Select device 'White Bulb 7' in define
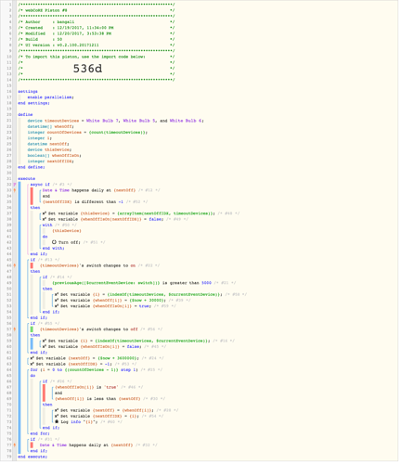The height and width of the screenshot is (464, 401). click(x=103, y=122)
